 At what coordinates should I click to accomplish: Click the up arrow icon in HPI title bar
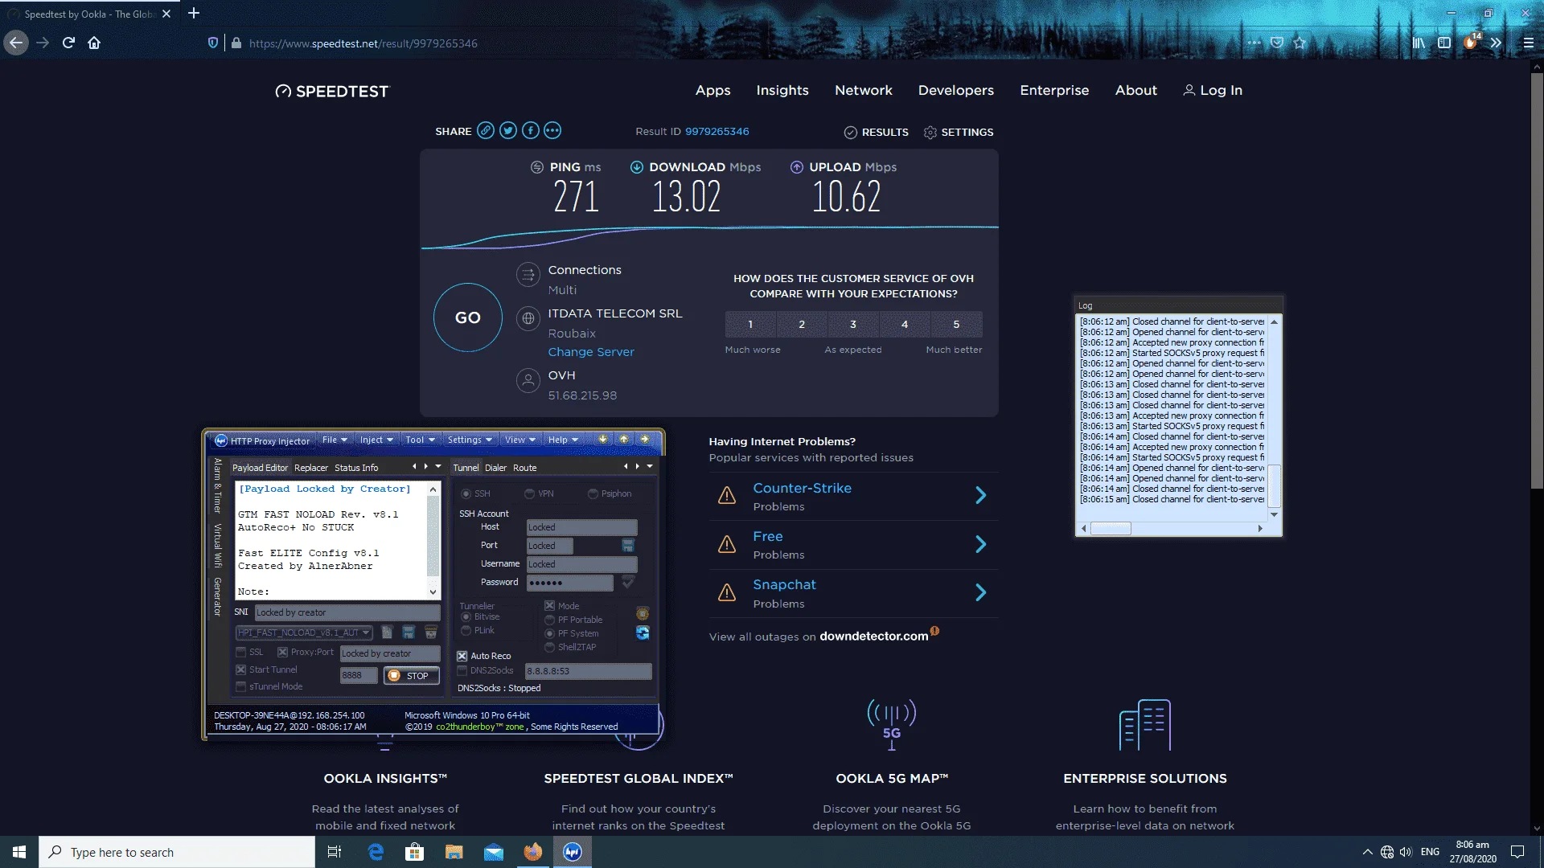coord(623,440)
